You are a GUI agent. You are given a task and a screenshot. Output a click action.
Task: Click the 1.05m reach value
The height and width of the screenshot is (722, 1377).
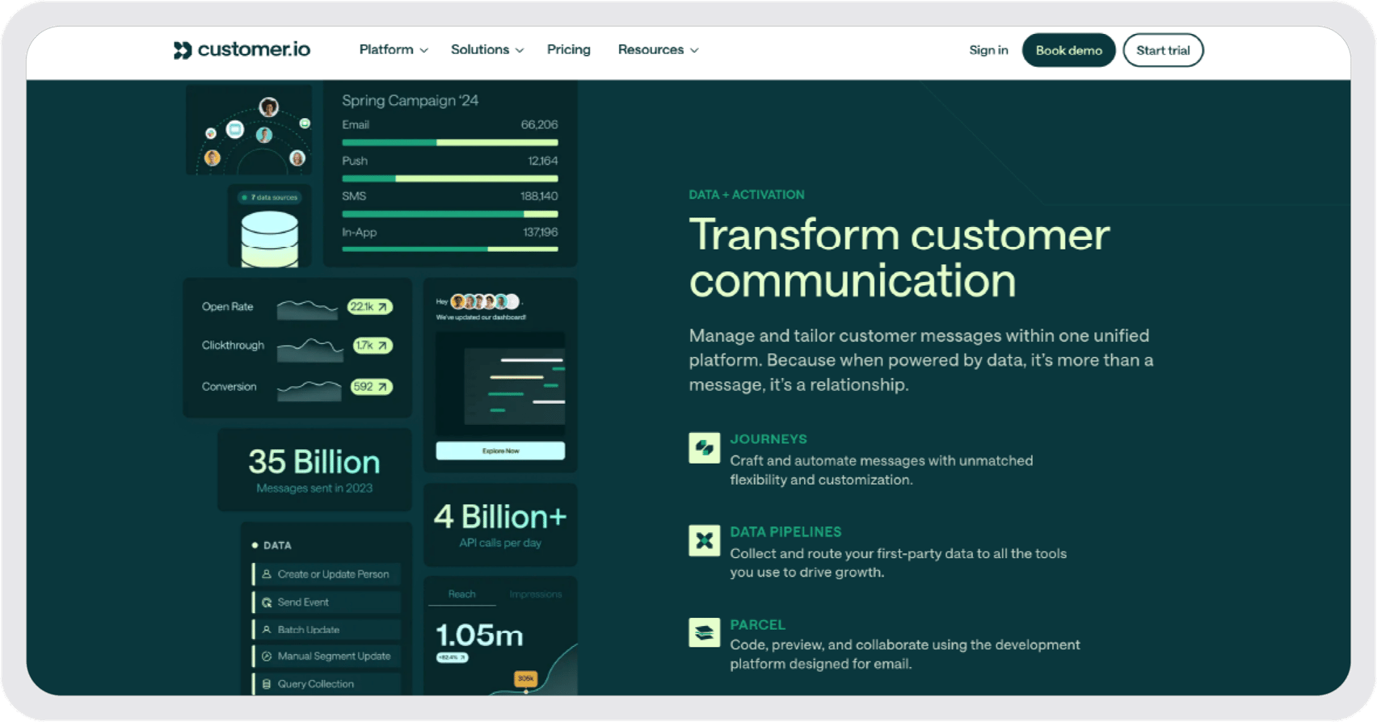point(479,636)
